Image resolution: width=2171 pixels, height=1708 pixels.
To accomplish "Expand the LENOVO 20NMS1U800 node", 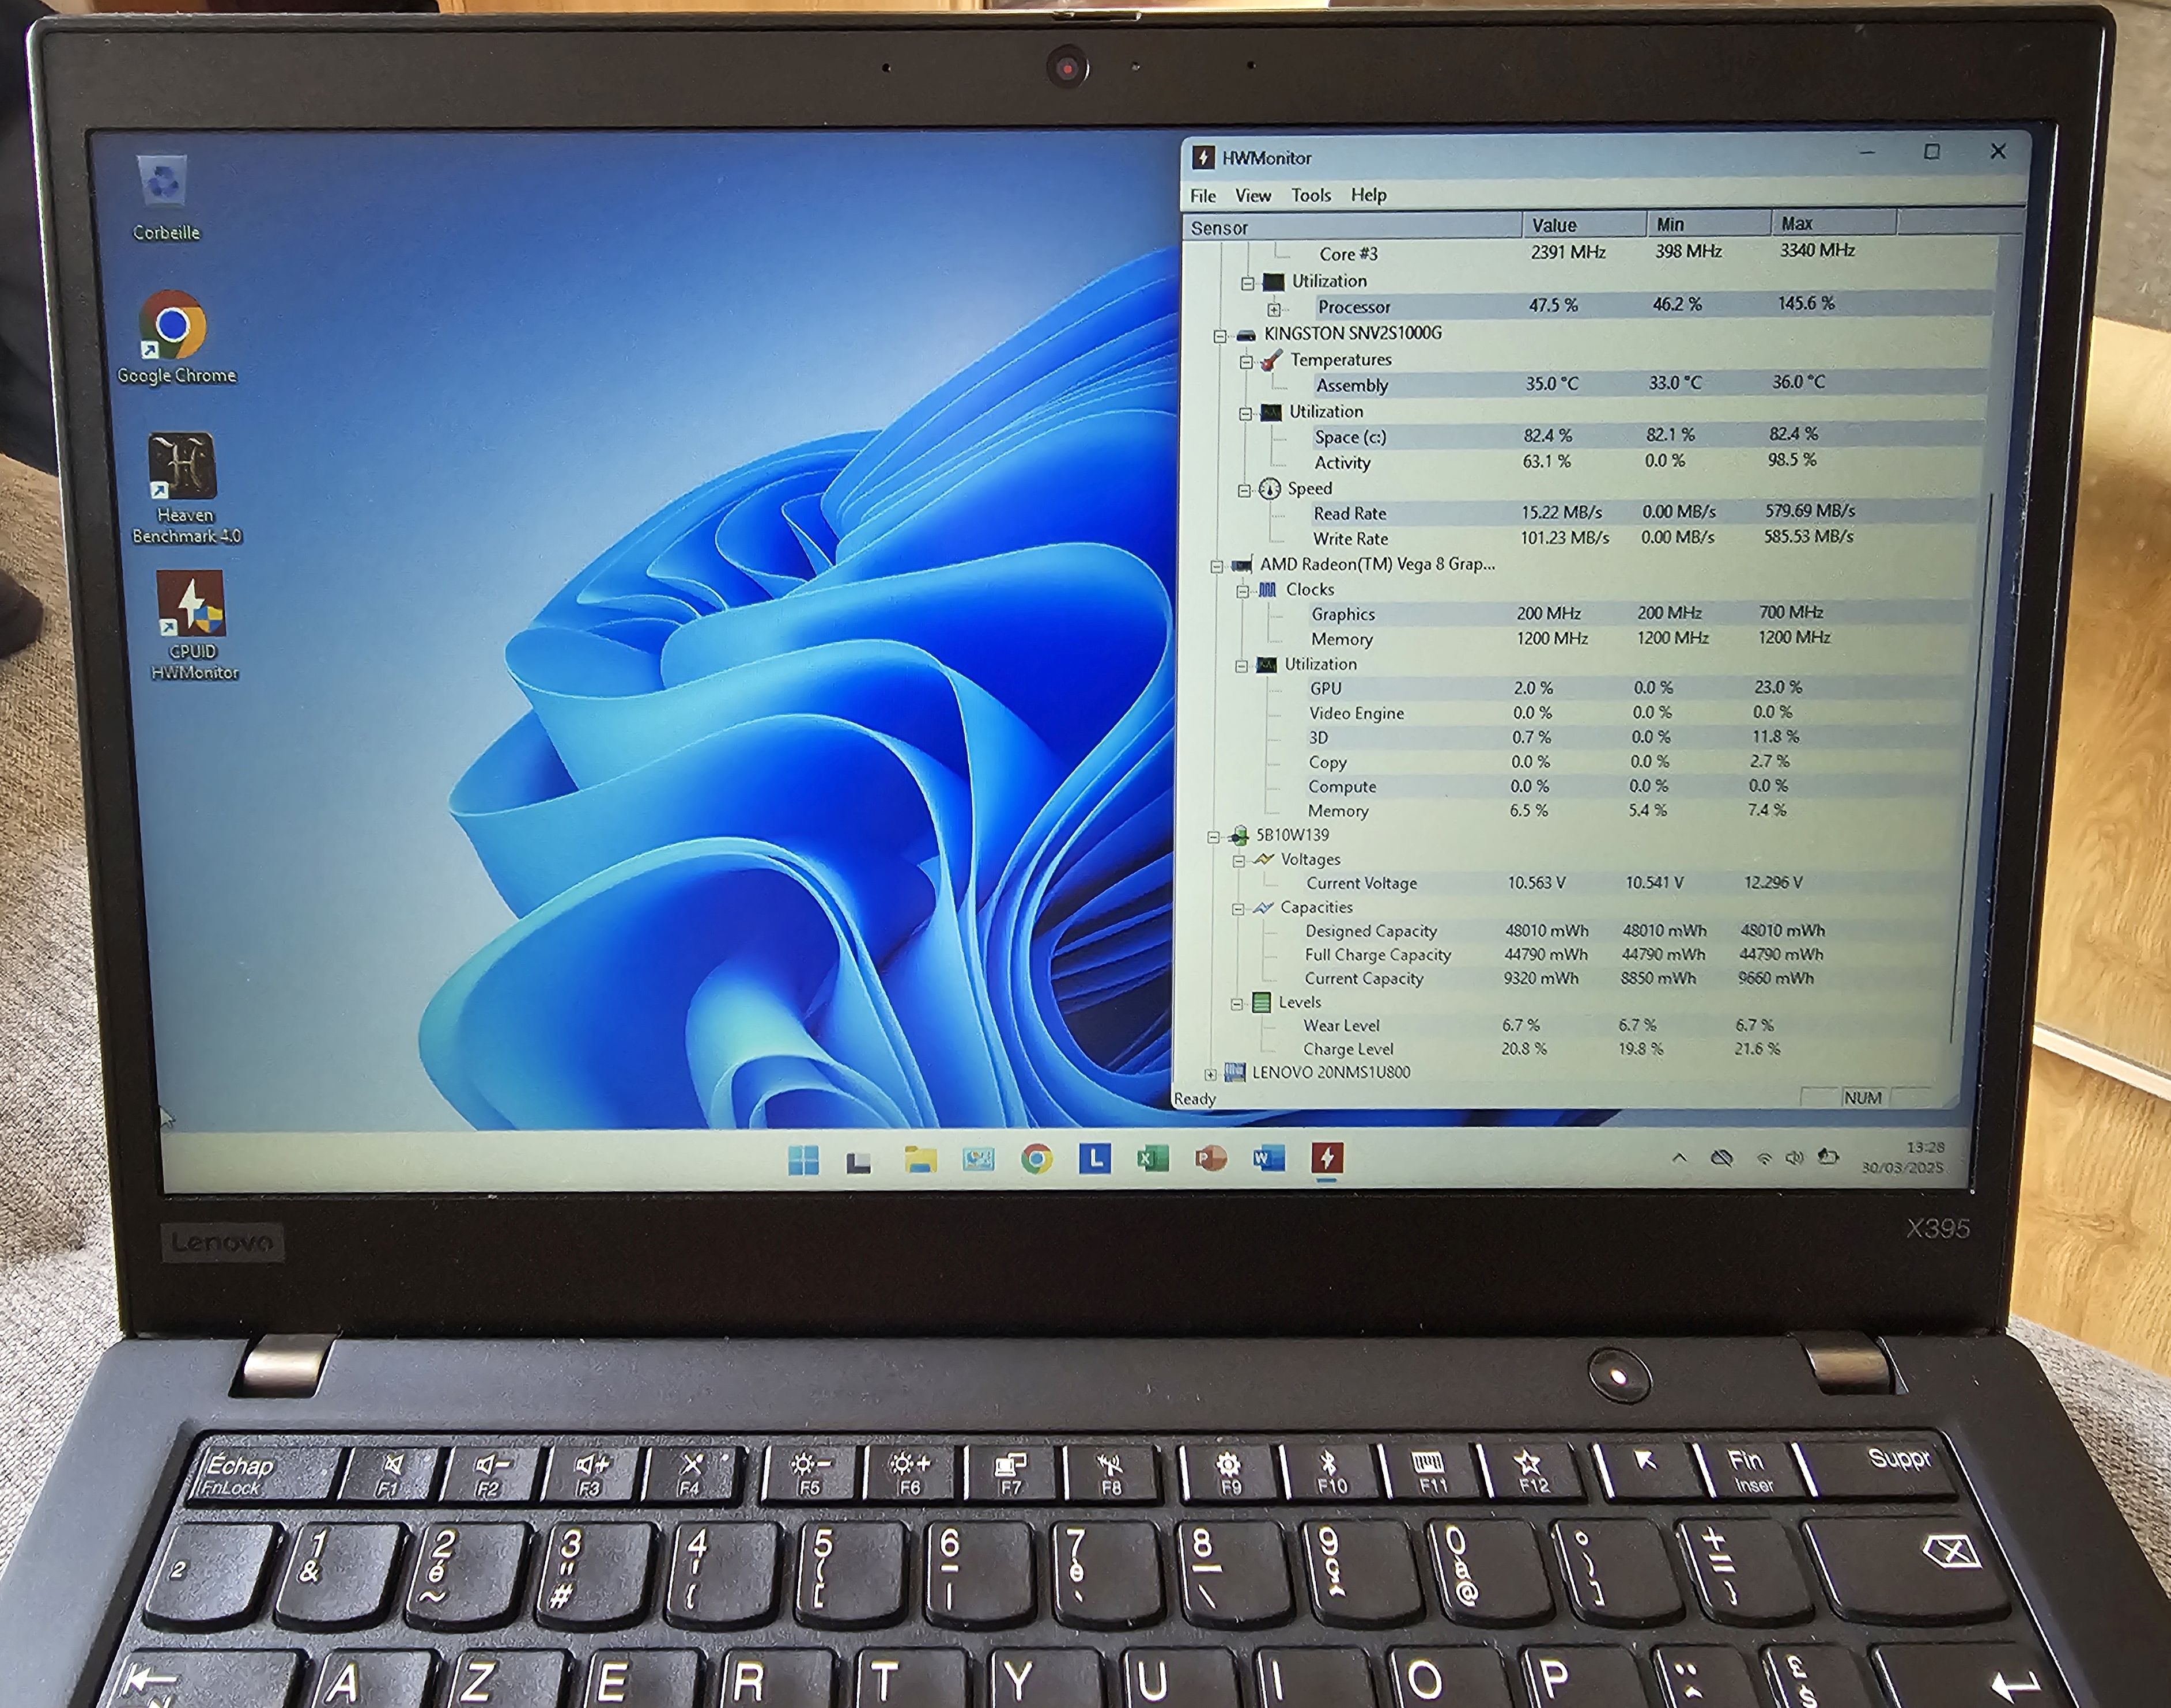I will (x=1210, y=1075).
